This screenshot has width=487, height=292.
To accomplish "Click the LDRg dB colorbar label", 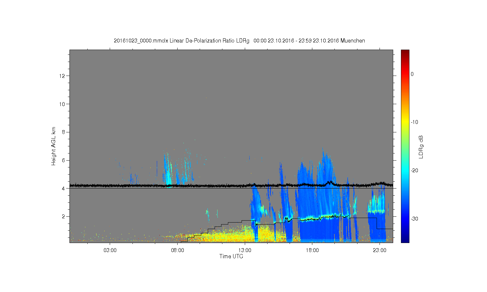I will tap(421, 147).
